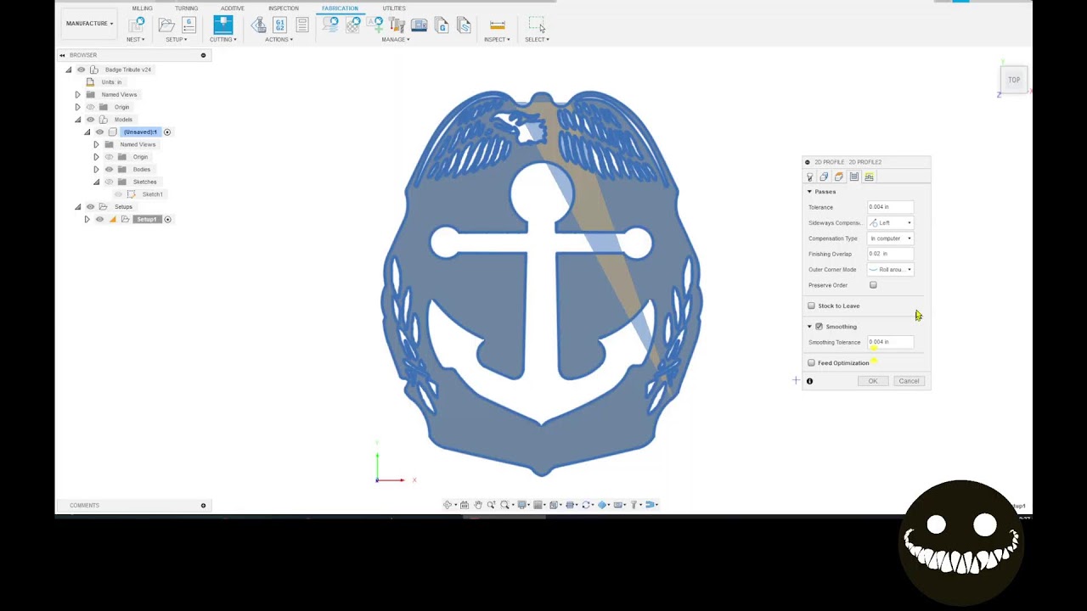The width and height of the screenshot is (1087, 611).
Task: Show Sketch1 using its eye icon
Action: point(119,194)
